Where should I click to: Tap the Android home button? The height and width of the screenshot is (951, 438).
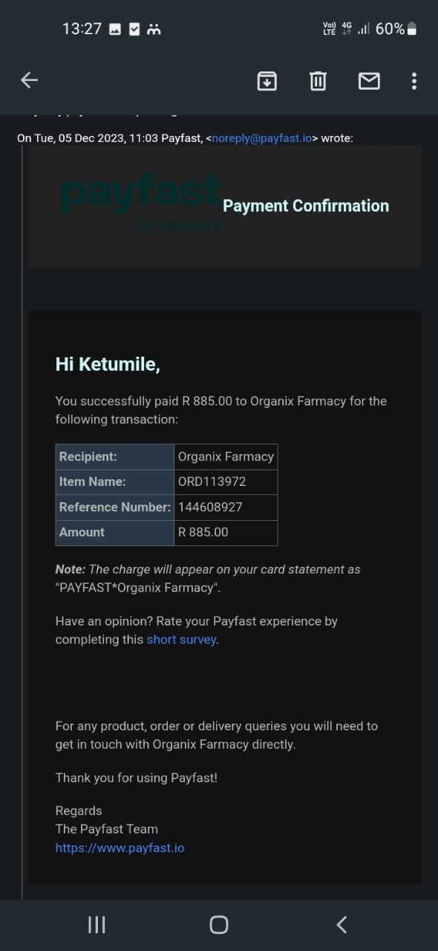click(219, 924)
